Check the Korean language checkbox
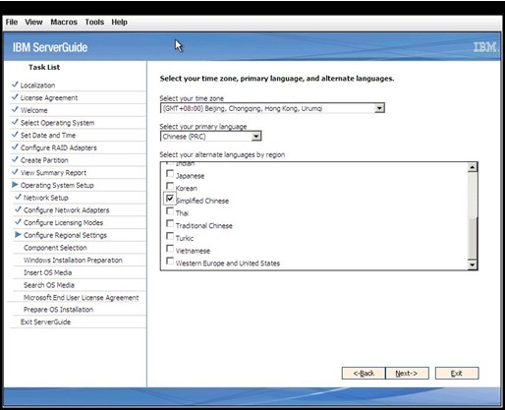 (170, 187)
